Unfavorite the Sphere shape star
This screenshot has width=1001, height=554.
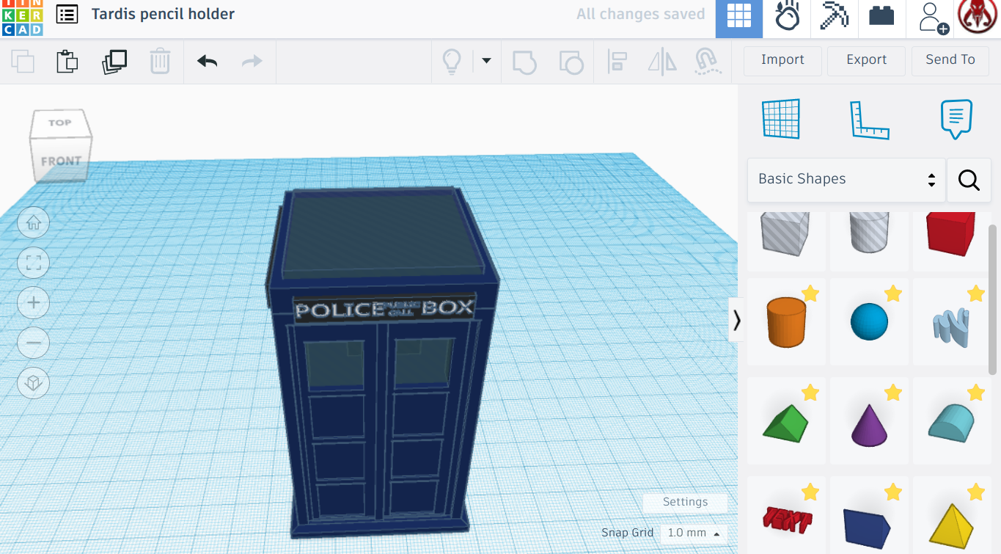click(893, 294)
